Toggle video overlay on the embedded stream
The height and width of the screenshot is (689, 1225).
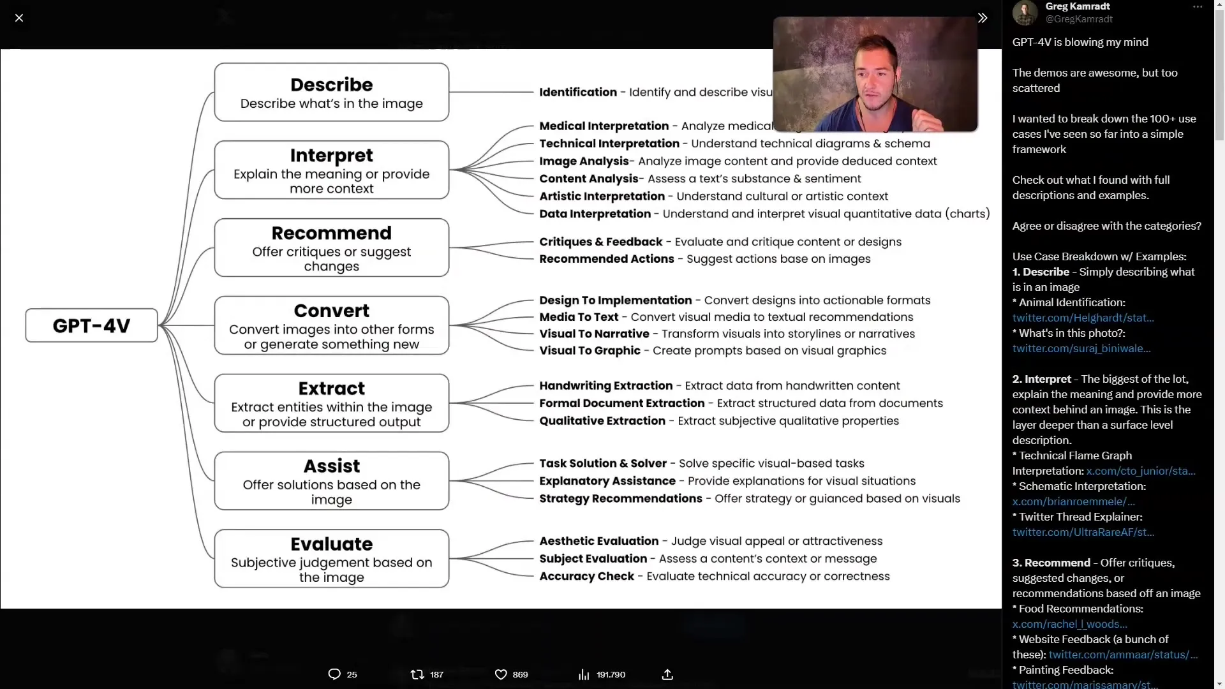[x=982, y=18]
